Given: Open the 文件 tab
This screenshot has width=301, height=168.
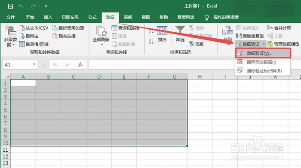Looking at the screenshot, I should click(11, 17).
